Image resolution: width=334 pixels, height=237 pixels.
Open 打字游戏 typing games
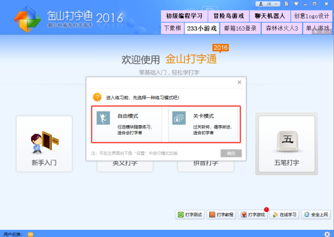coord(253,214)
